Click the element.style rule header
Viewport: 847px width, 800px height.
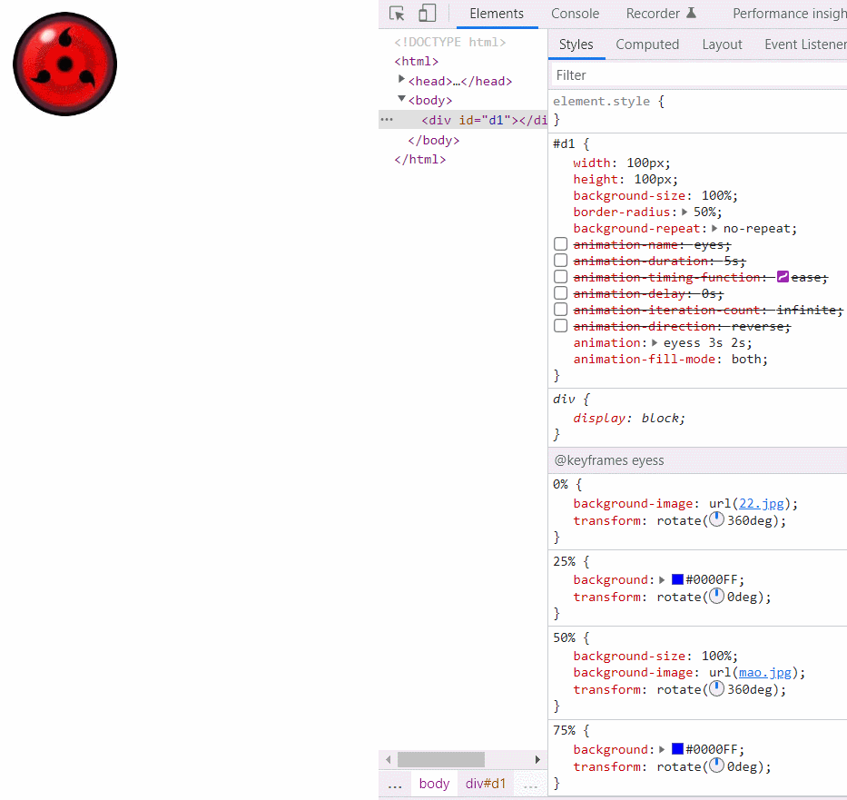(x=601, y=101)
